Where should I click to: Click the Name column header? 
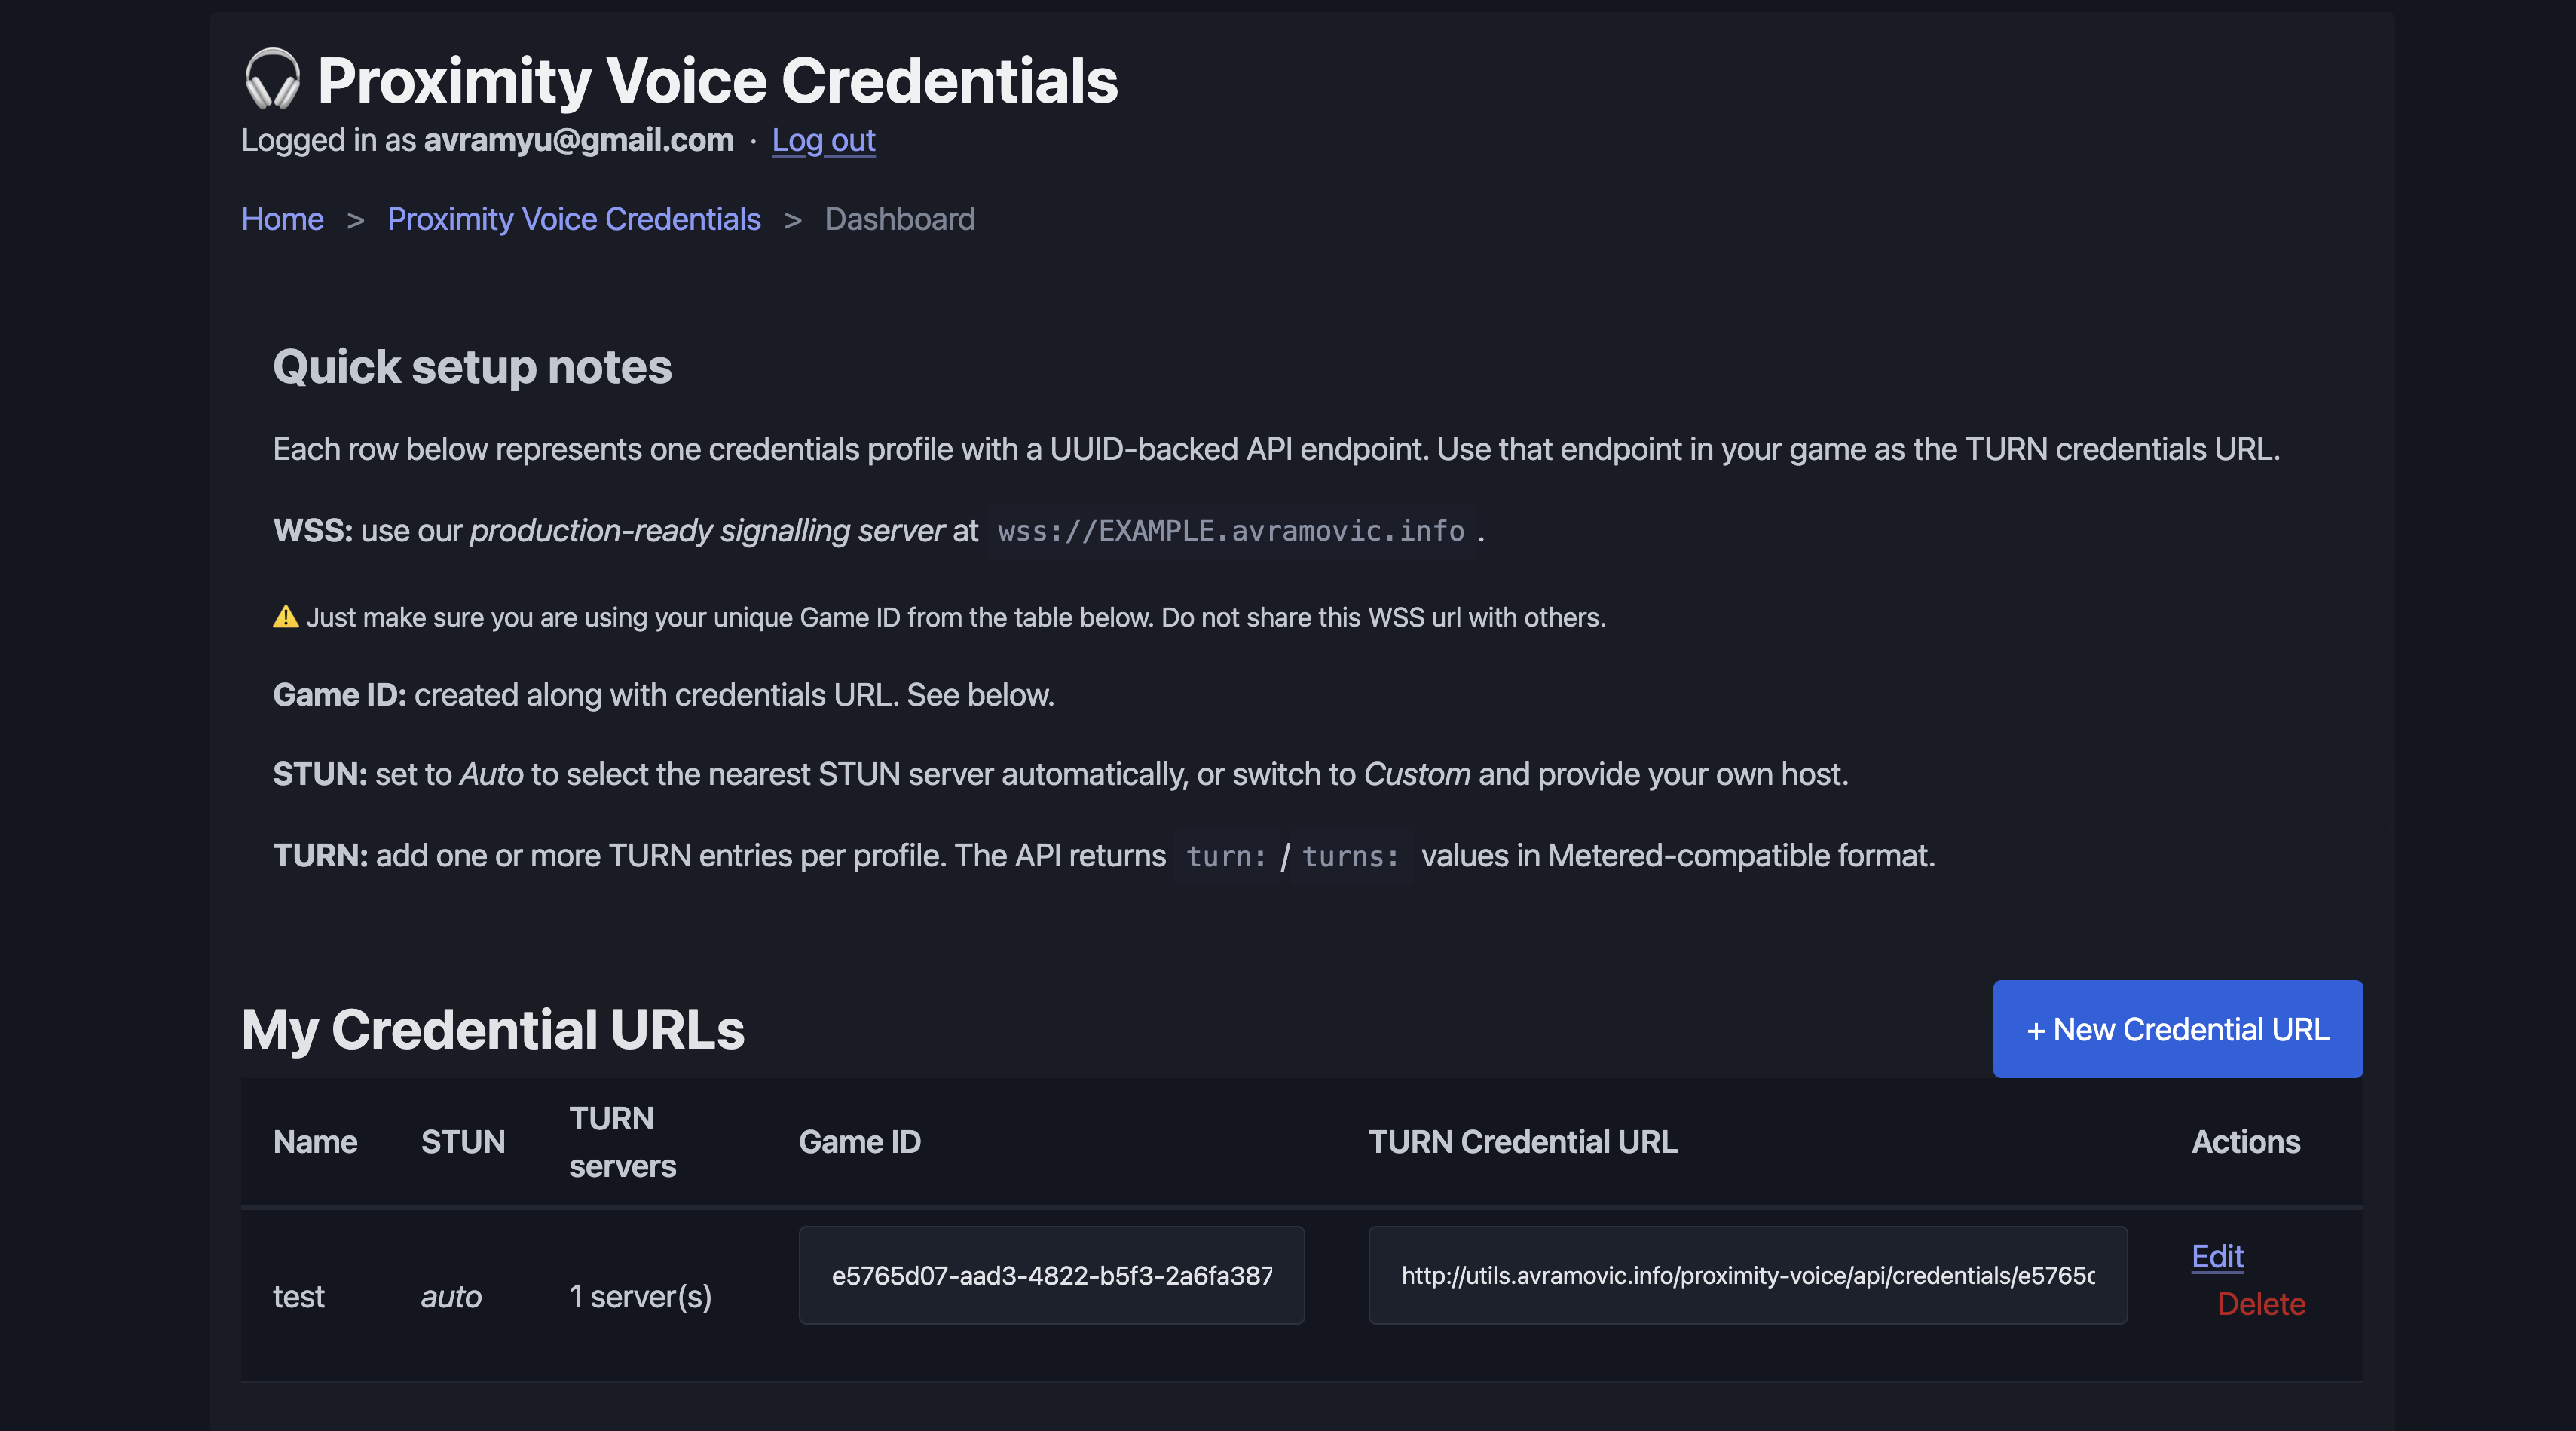(x=314, y=1141)
